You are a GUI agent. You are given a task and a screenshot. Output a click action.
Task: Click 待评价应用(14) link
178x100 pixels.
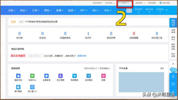tap(91, 68)
